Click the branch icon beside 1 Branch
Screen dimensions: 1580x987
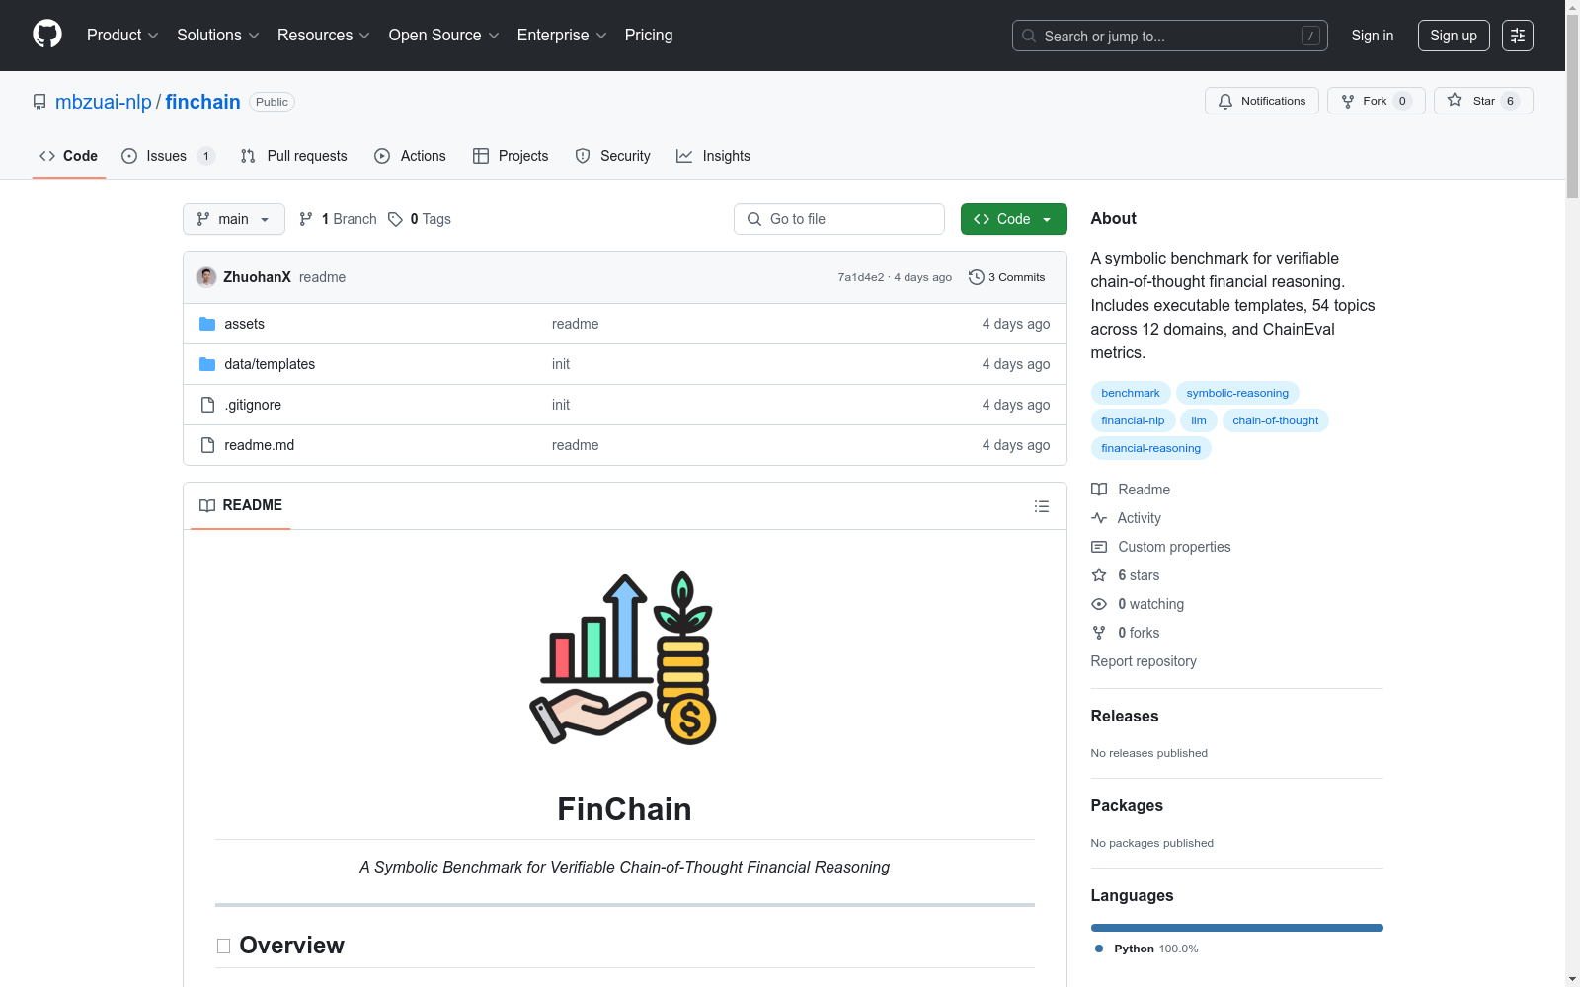306,219
